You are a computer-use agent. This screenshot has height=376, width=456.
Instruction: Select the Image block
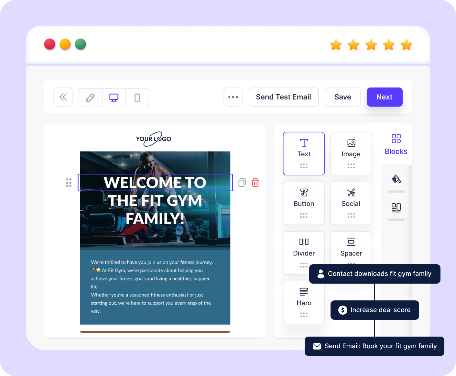click(351, 153)
